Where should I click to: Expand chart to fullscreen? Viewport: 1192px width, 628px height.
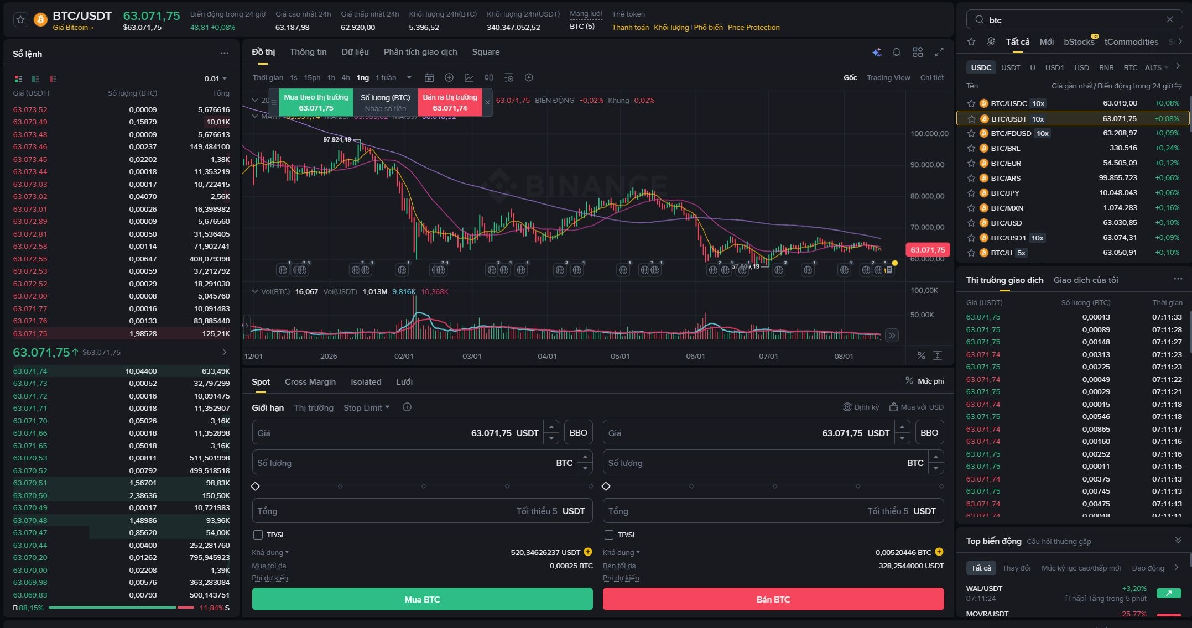click(939, 52)
